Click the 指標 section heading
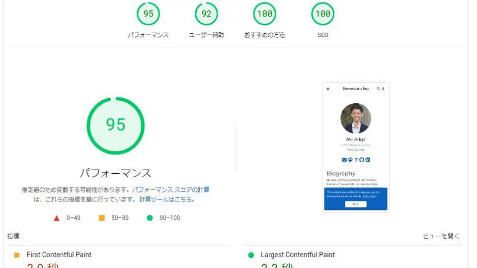 pyautogui.click(x=13, y=236)
